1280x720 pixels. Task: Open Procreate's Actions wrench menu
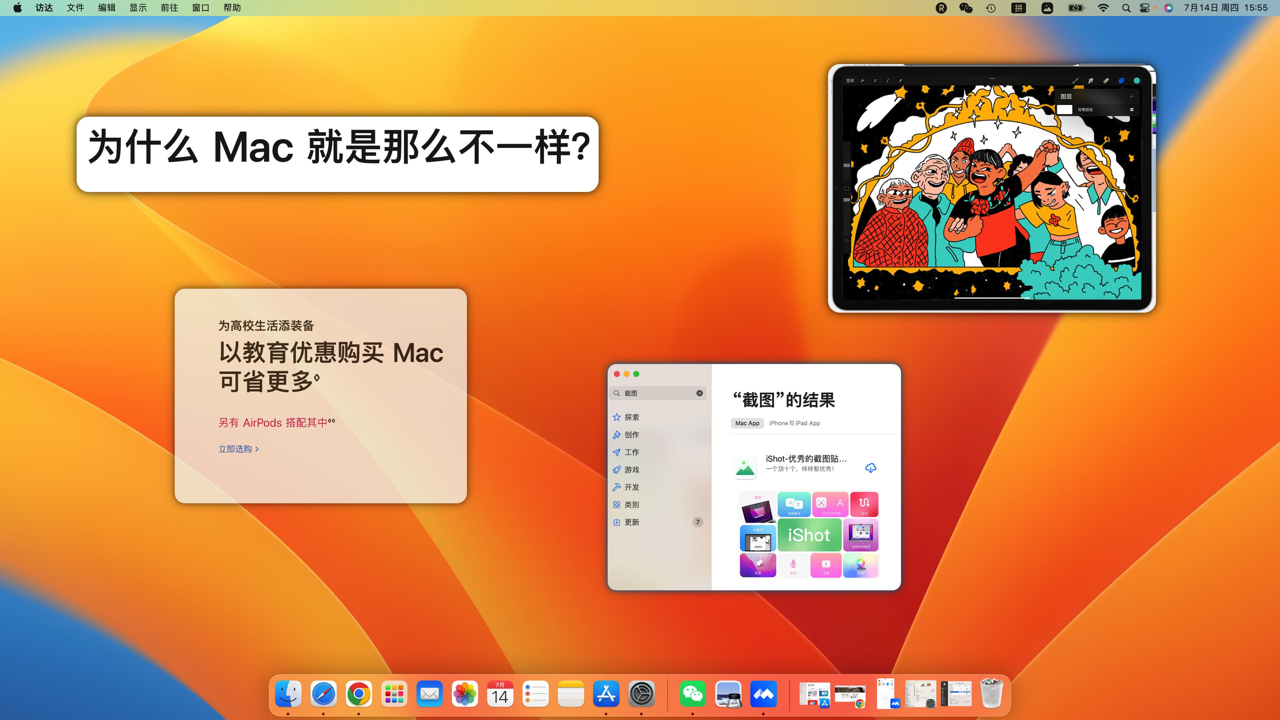[x=863, y=80]
